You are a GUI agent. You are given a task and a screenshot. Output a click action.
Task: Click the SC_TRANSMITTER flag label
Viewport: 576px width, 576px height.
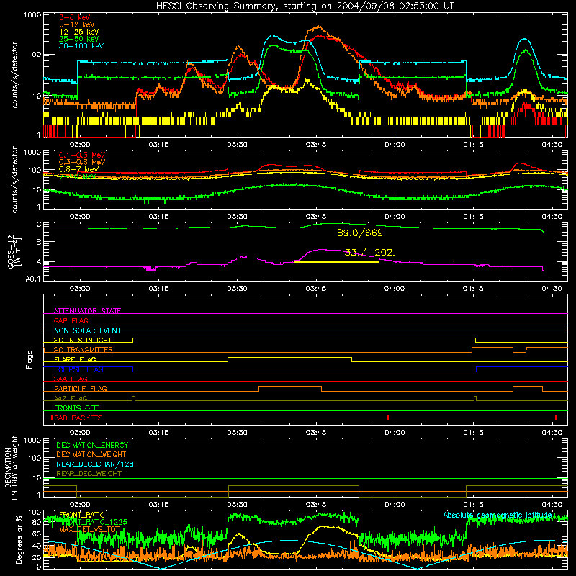click(x=84, y=350)
